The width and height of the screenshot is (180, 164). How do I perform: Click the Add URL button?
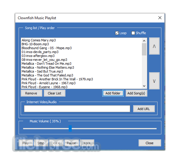click(x=144, y=109)
